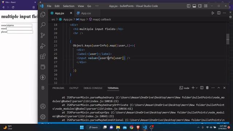Open File Explorer from taskbar
This screenshot has width=233, height=131.
118,127
